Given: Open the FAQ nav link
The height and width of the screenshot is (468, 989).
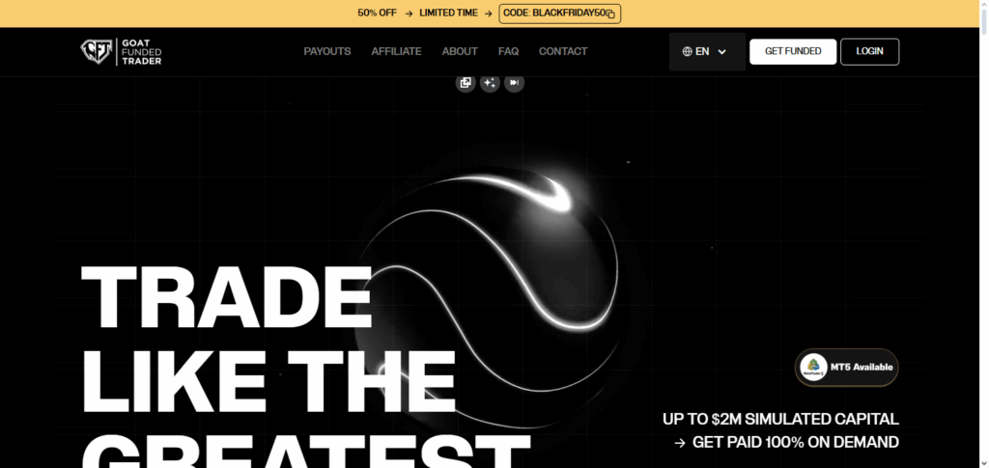Looking at the screenshot, I should (508, 52).
